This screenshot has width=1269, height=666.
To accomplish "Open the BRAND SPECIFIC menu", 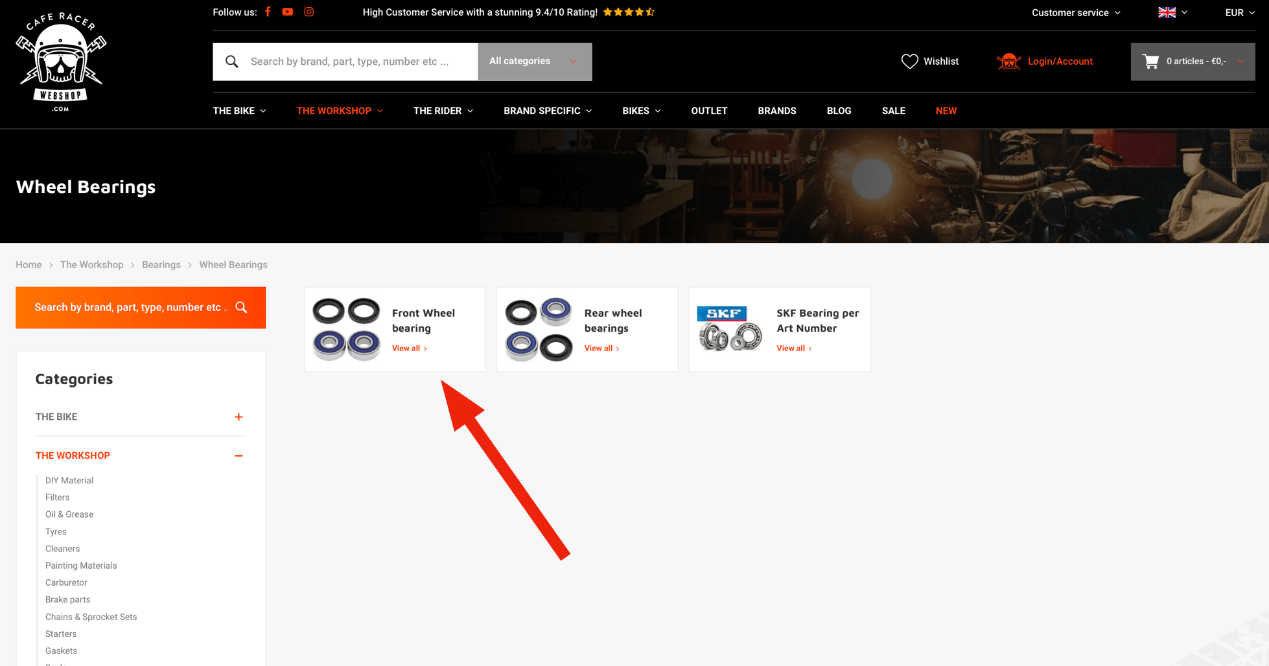I will point(548,111).
